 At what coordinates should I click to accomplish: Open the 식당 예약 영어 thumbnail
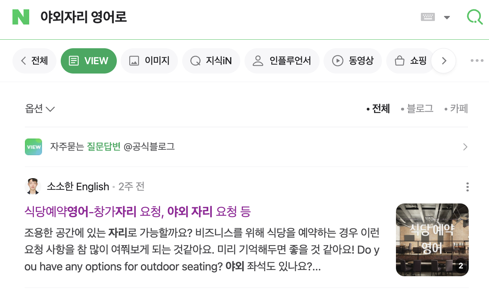pyautogui.click(x=432, y=240)
